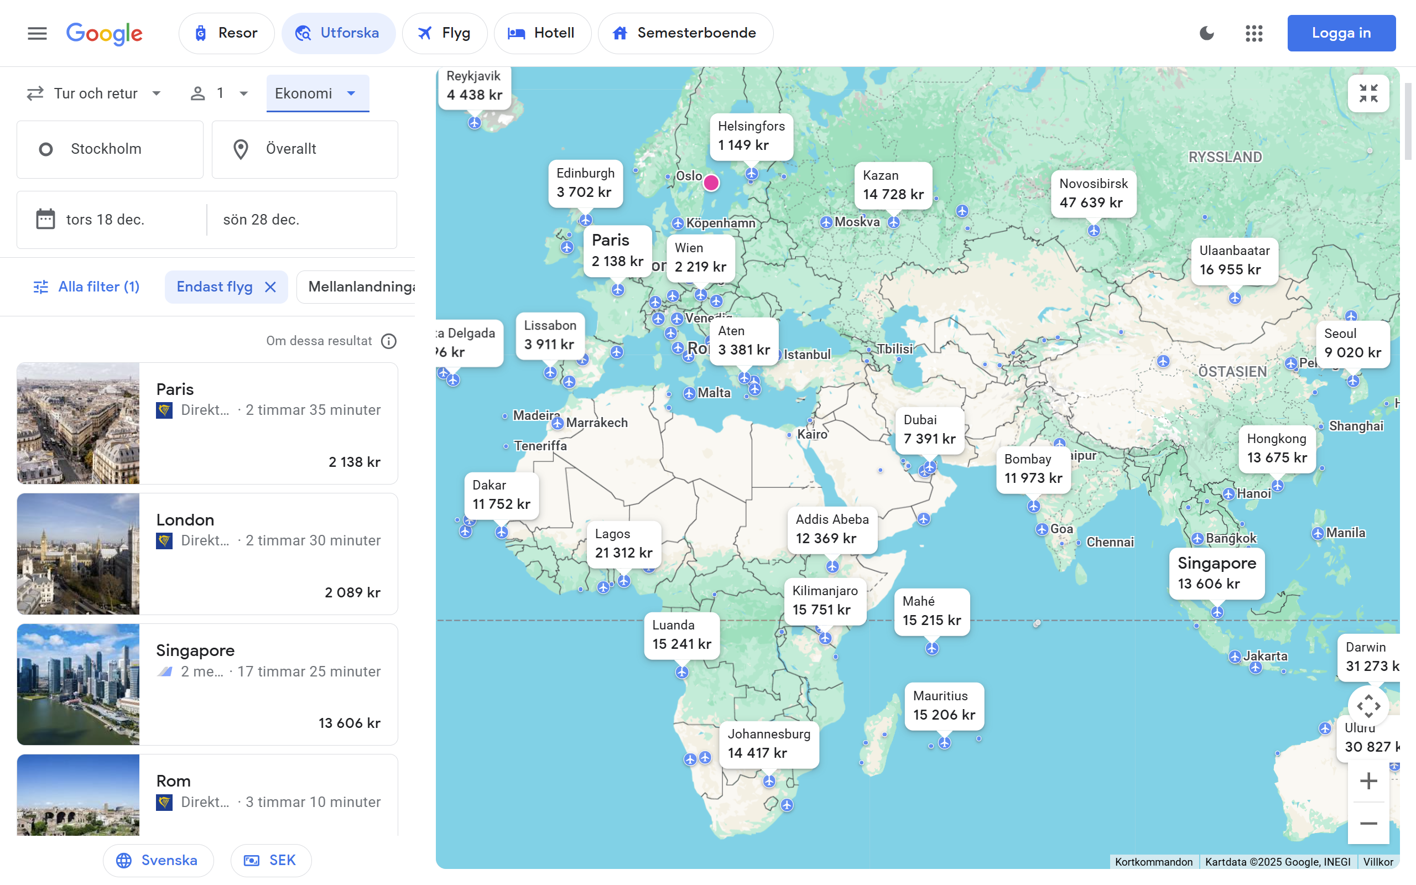Zoom in on the map
This screenshot has width=1416, height=885.
pyautogui.click(x=1368, y=781)
